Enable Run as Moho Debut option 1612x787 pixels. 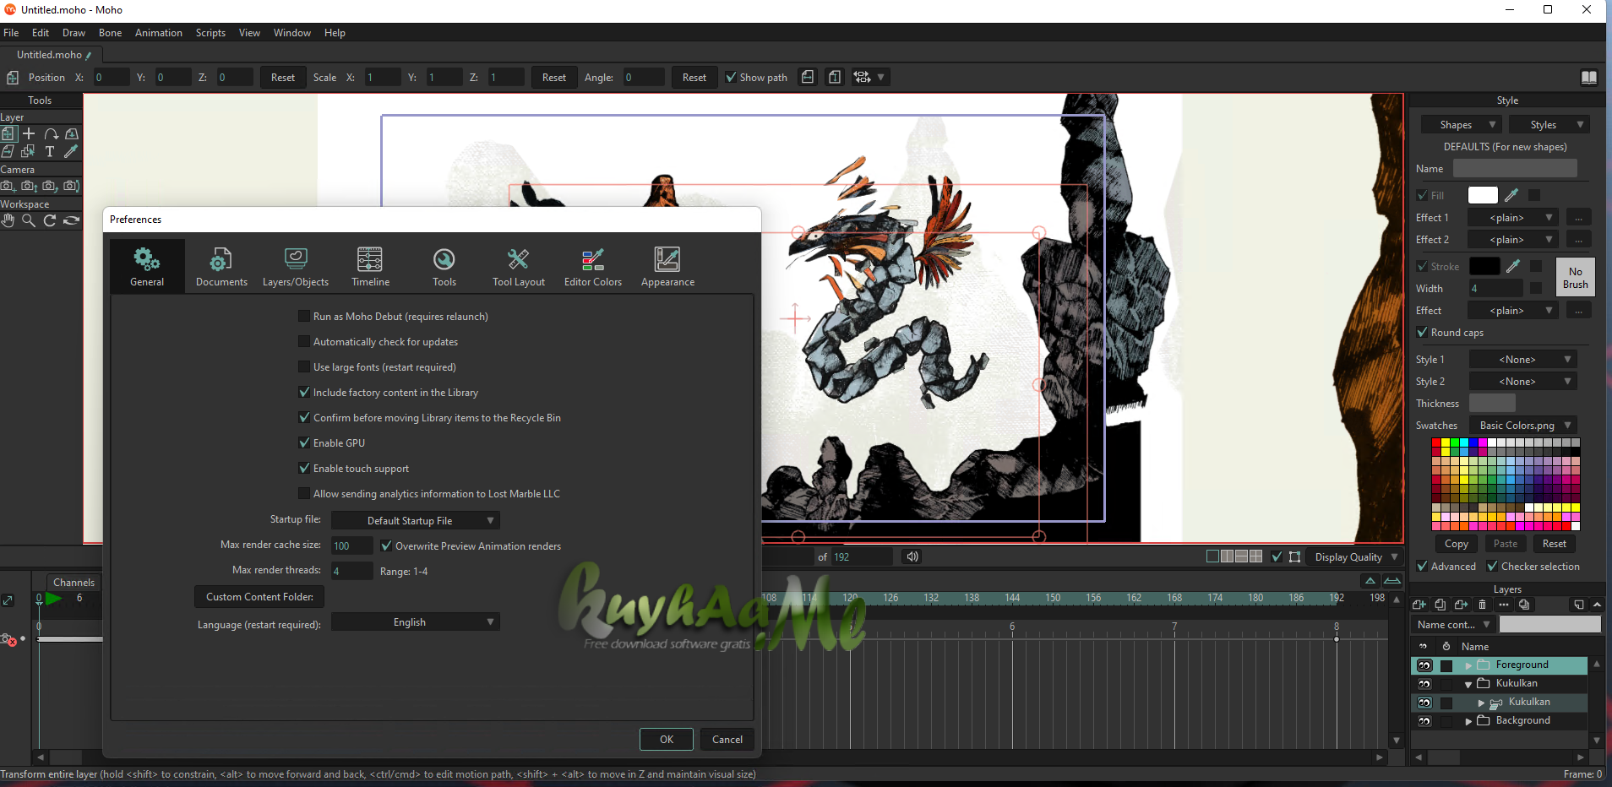(304, 317)
